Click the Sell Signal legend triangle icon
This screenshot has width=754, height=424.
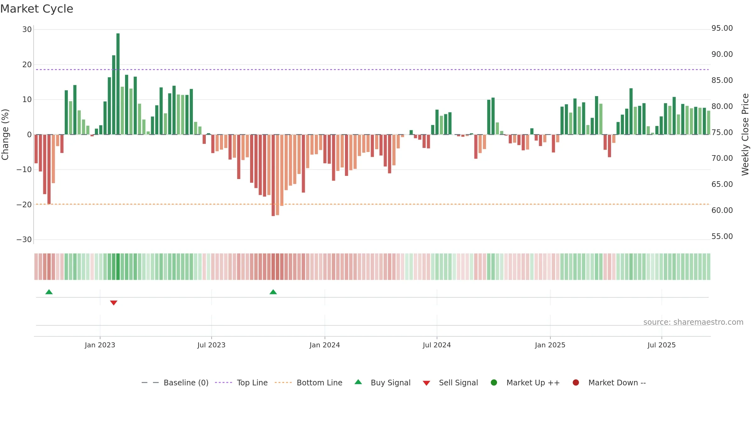[426, 383]
